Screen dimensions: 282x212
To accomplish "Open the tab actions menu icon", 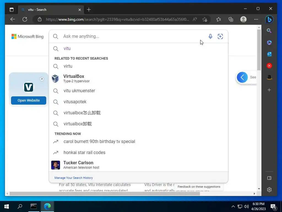I will point(12,10).
